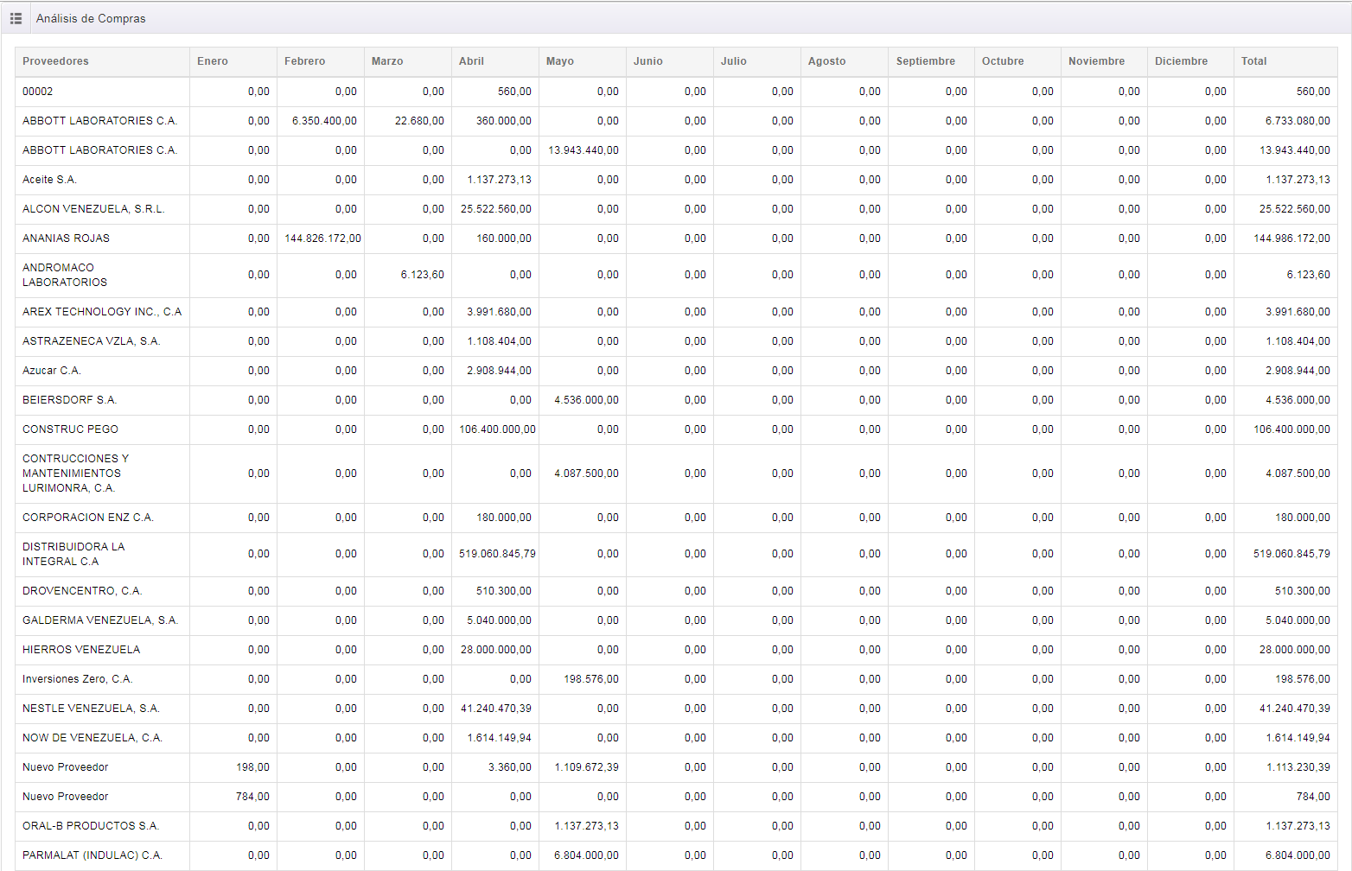Select ALCON VENEZUELA, S.R.L. row name
The image size is (1352, 871).
pyautogui.click(x=93, y=209)
